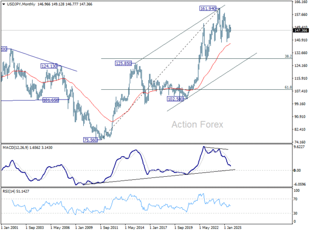Image resolution: width=310 pixels, height=232 pixels.
Task: Click the 166.160 price scale value
Action: point(301,2)
